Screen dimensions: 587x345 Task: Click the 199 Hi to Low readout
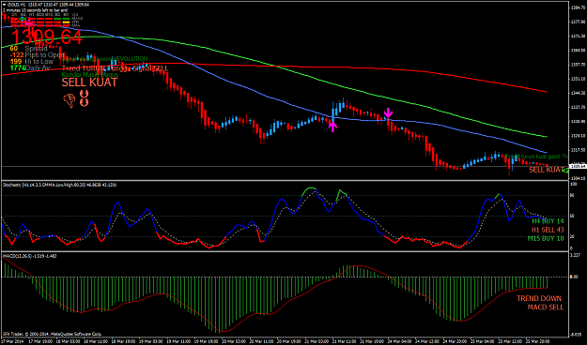[31, 61]
